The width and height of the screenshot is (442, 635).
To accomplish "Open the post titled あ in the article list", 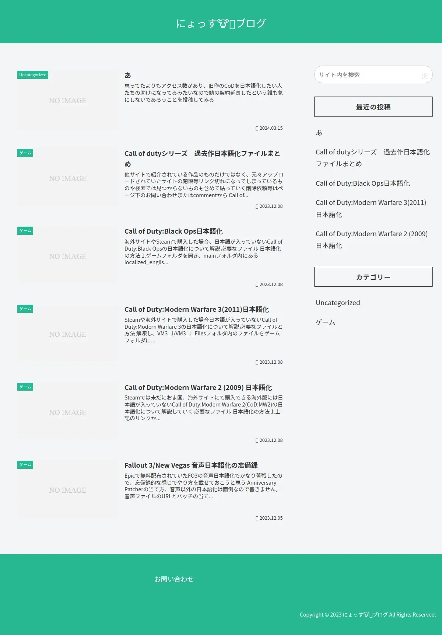I will 128,75.
